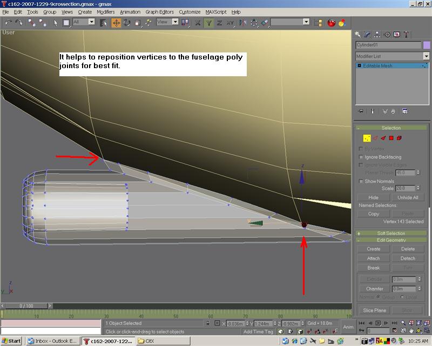Activate the Select and Scale tool
The height and width of the screenshot is (346, 432).
pyautogui.click(x=138, y=23)
